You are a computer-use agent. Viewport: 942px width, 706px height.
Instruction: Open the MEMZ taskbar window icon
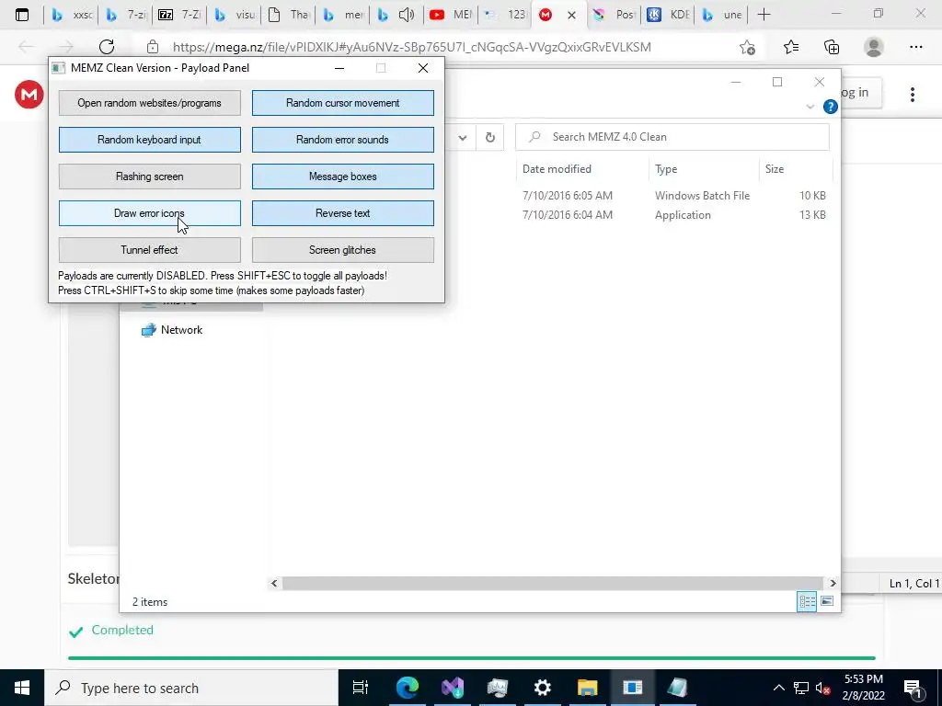pyautogui.click(x=633, y=688)
